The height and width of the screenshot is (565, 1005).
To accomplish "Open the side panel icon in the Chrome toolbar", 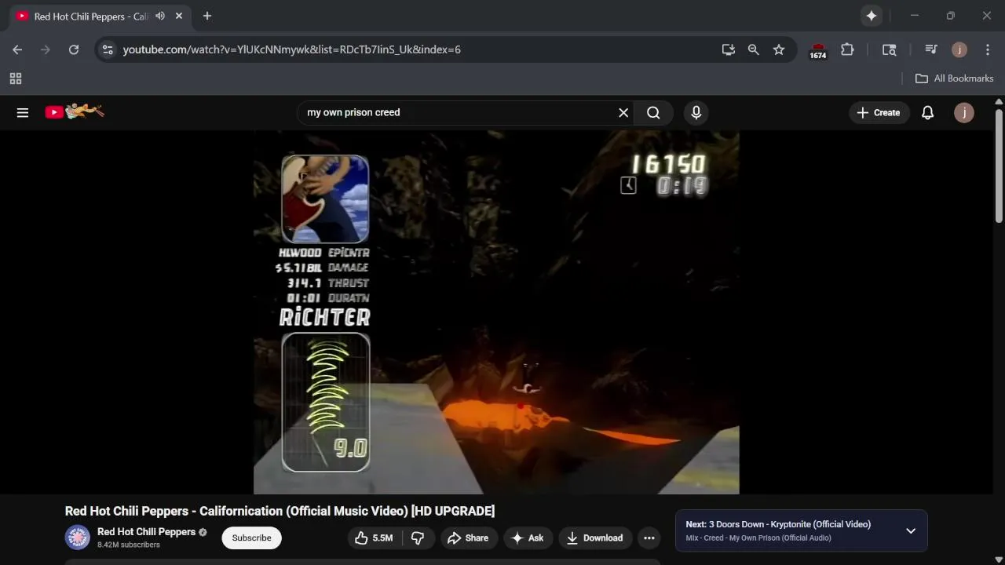I will pyautogui.click(x=889, y=49).
